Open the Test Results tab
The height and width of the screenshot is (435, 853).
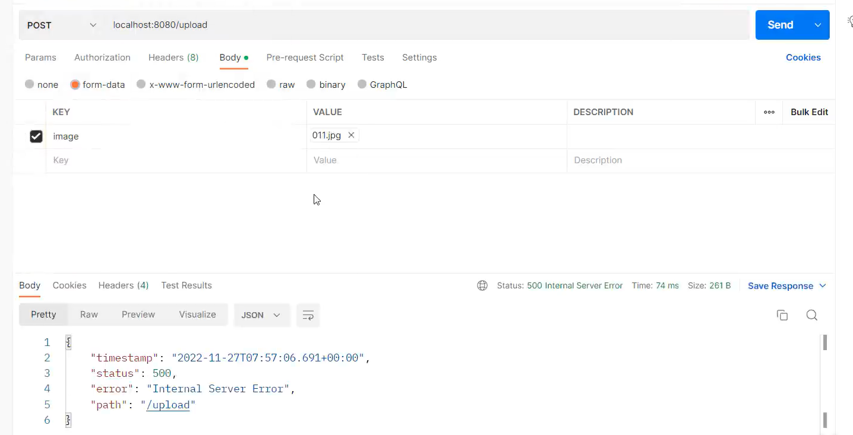click(187, 285)
